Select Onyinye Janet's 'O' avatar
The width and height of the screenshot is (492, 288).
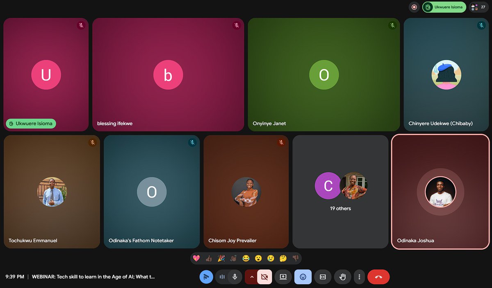tap(324, 75)
